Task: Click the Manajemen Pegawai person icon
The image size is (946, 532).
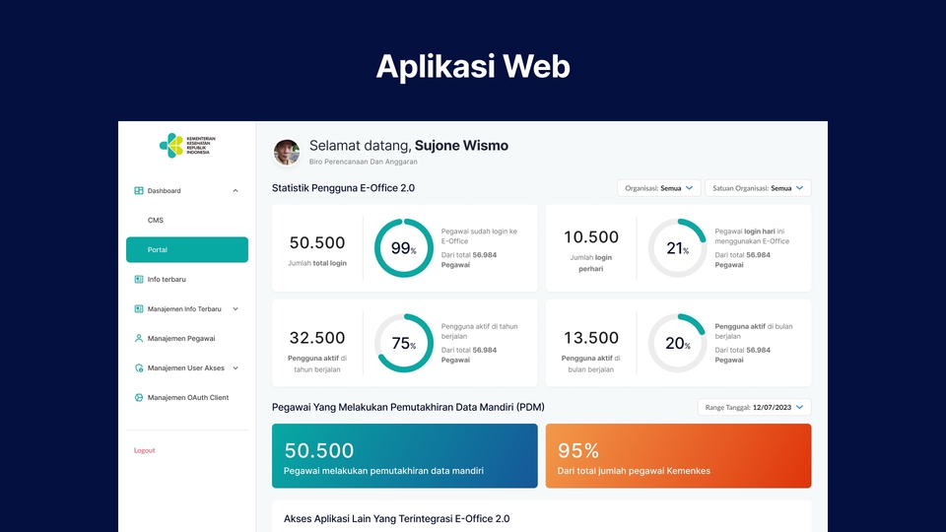Action: (139, 339)
